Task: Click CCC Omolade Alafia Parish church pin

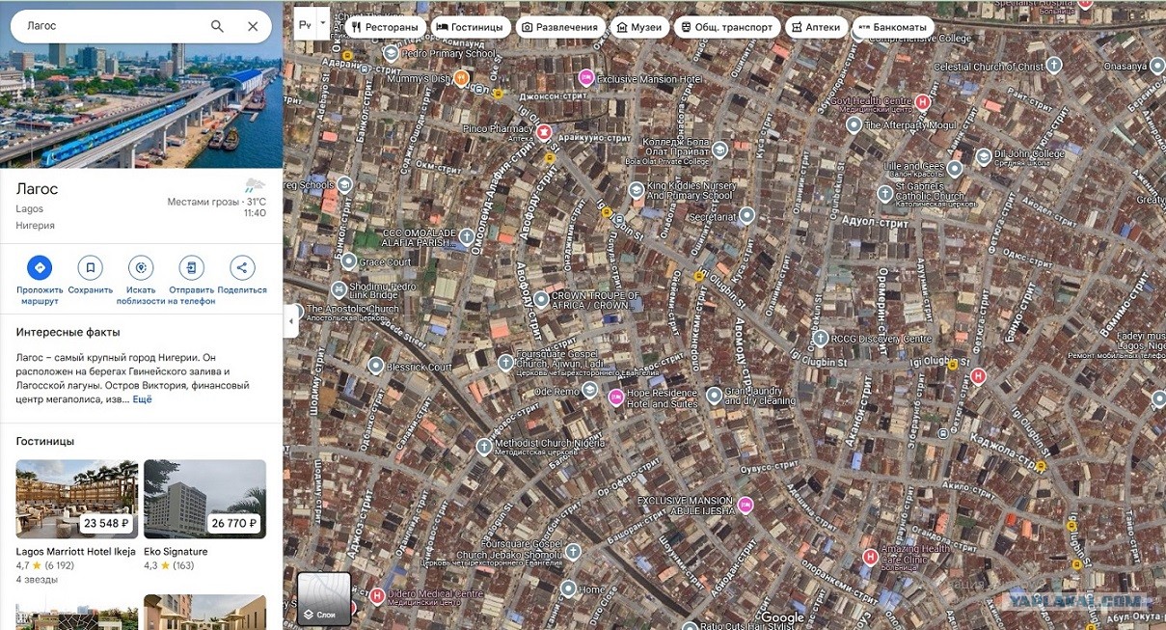Action: pyautogui.click(x=467, y=236)
